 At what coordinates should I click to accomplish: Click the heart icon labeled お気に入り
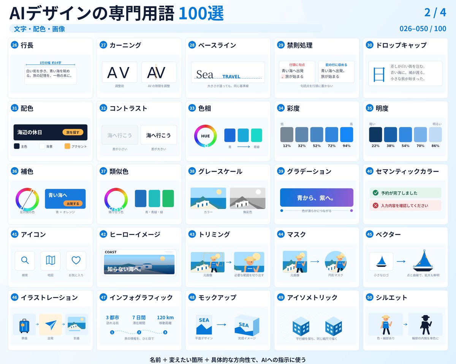tap(76, 261)
